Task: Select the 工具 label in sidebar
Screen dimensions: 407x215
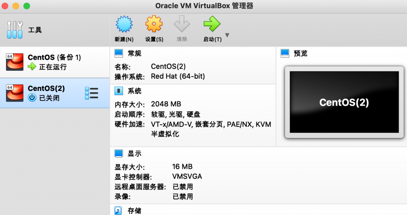Action: tap(35, 30)
